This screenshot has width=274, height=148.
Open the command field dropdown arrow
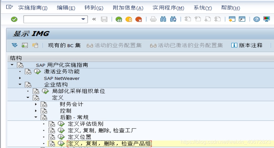click(x=83, y=19)
